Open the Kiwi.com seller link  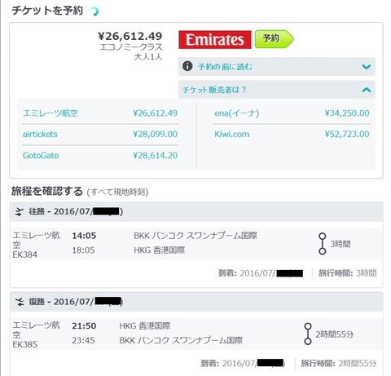click(x=231, y=134)
